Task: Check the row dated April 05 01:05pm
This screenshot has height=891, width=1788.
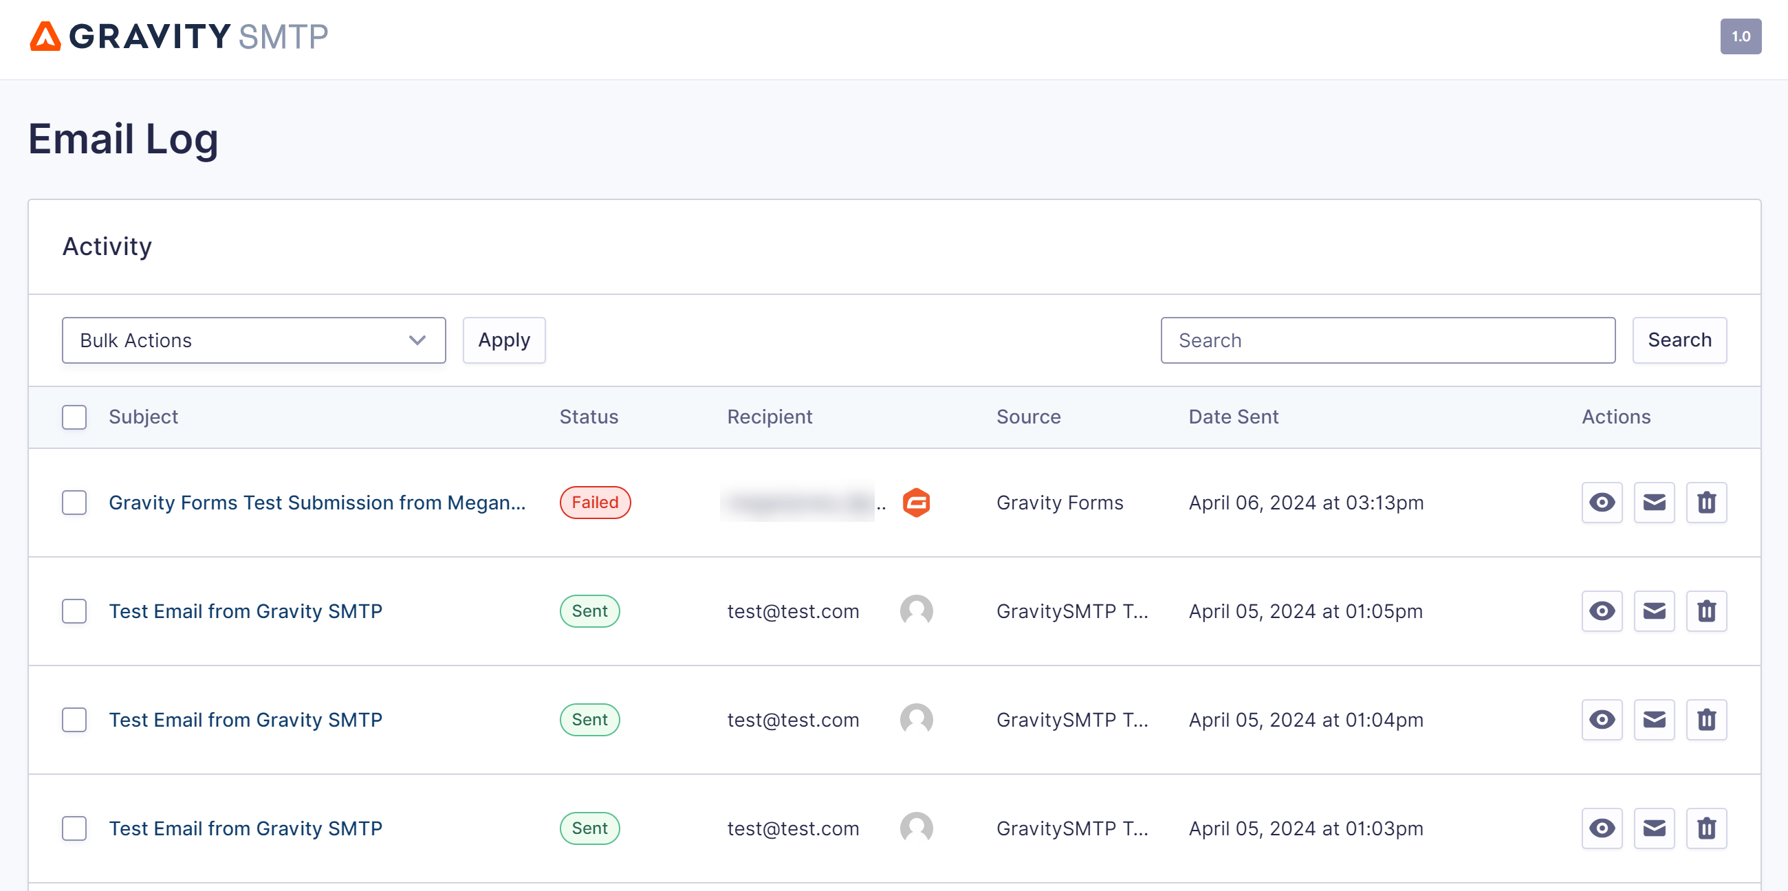Action: (x=74, y=611)
